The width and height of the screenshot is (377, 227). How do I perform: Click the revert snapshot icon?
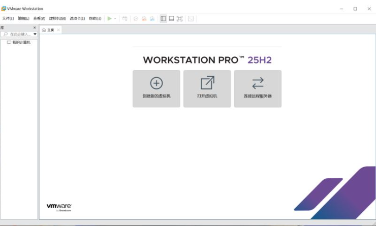click(x=144, y=18)
